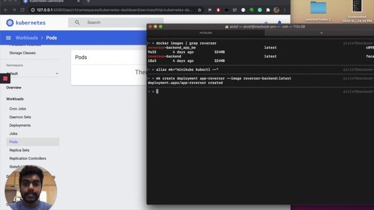
Task: Click Pods in the breadcrumb
Action: click(51, 38)
